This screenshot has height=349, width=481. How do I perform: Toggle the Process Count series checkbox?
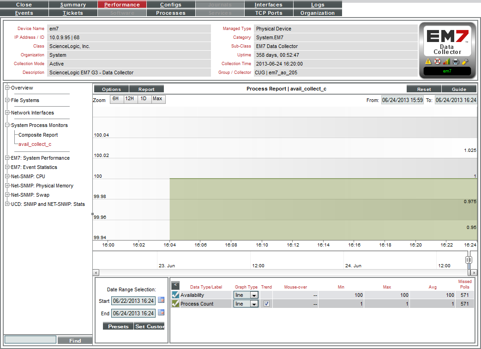[175, 304]
